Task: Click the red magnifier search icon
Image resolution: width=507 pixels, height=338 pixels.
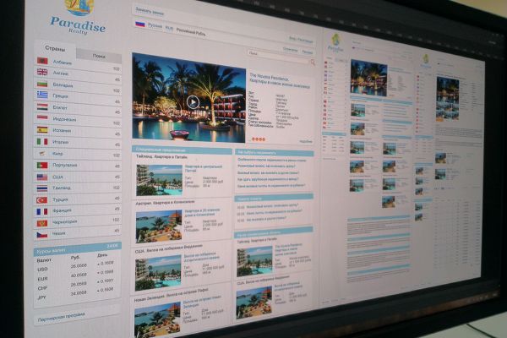Action: 313,63
